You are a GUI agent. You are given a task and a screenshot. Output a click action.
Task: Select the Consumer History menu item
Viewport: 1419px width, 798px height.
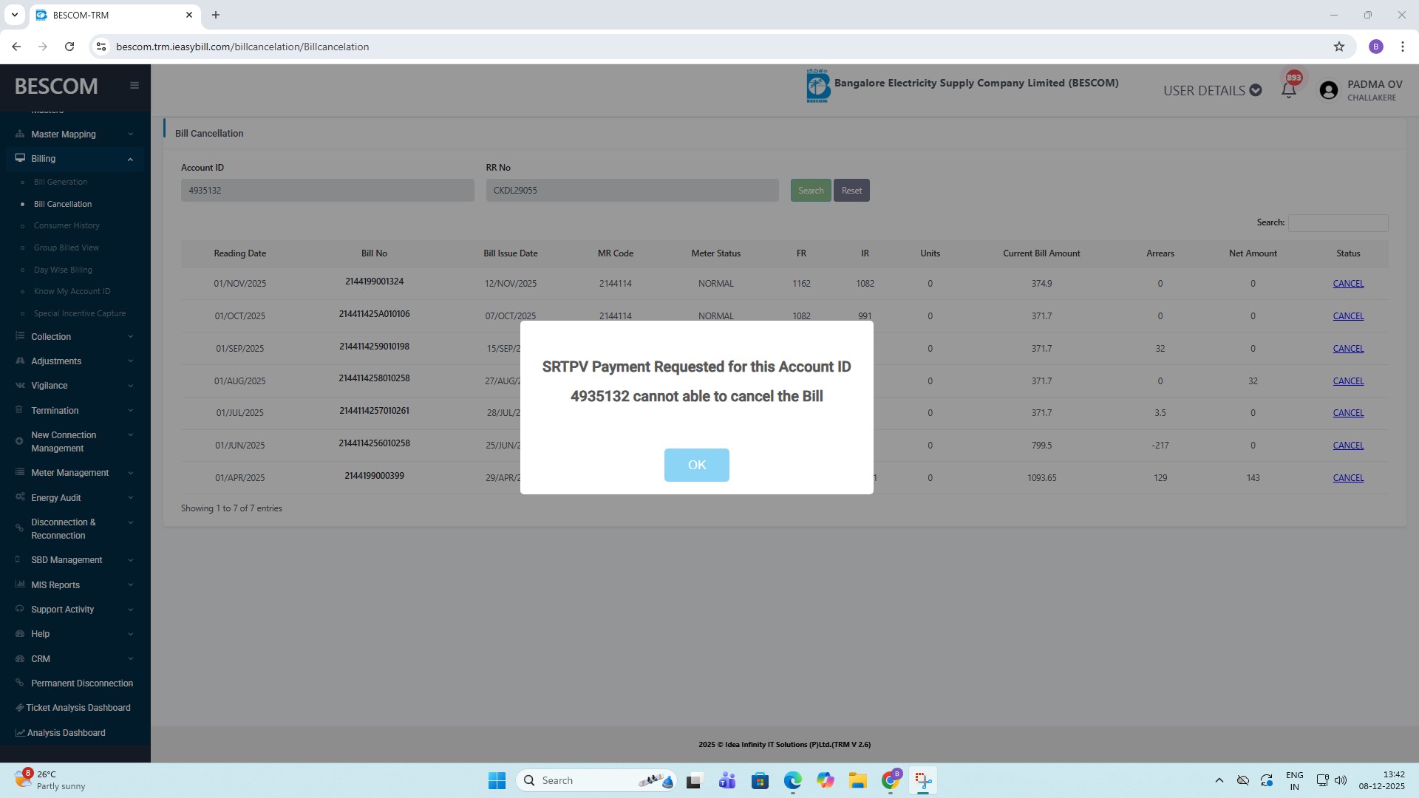[67, 225]
